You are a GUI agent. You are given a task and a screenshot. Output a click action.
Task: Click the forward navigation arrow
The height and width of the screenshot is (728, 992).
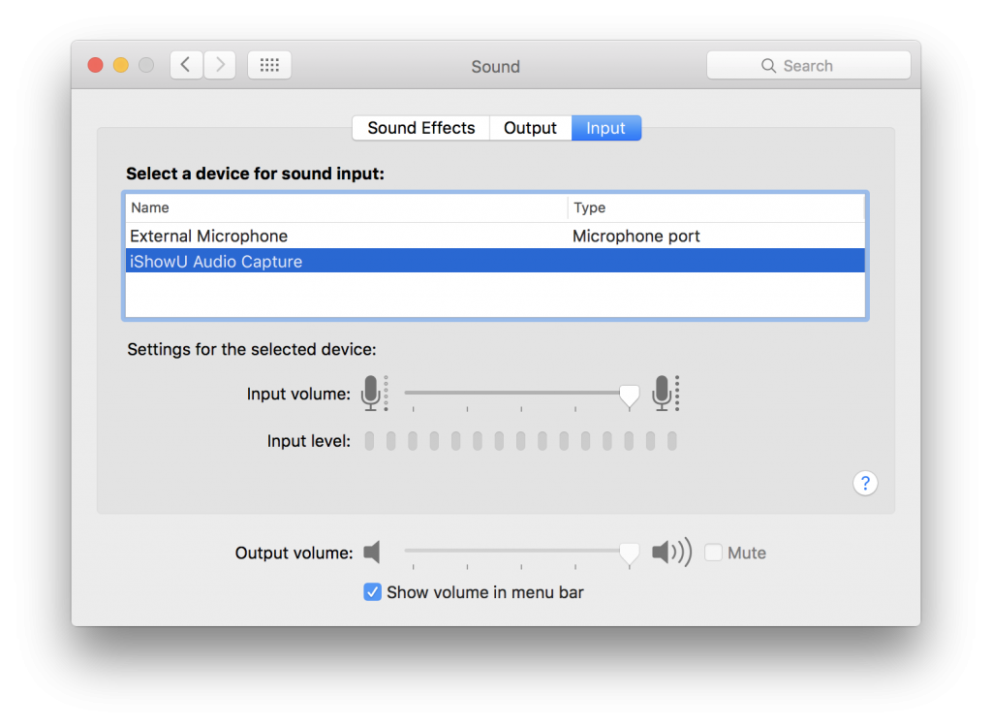220,65
